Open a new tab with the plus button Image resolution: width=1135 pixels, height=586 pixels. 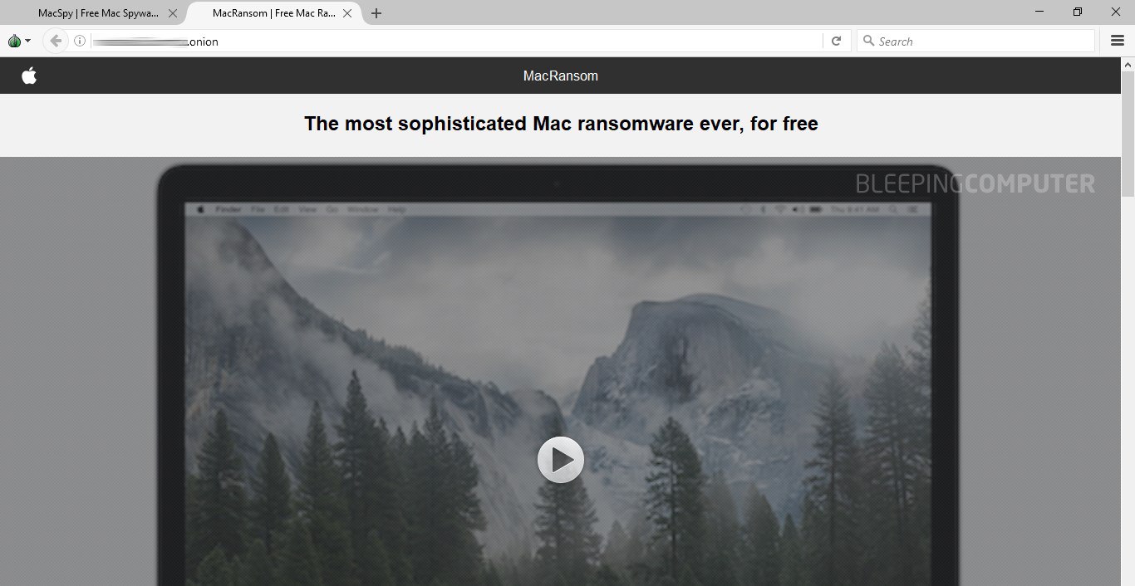click(376, 13)
